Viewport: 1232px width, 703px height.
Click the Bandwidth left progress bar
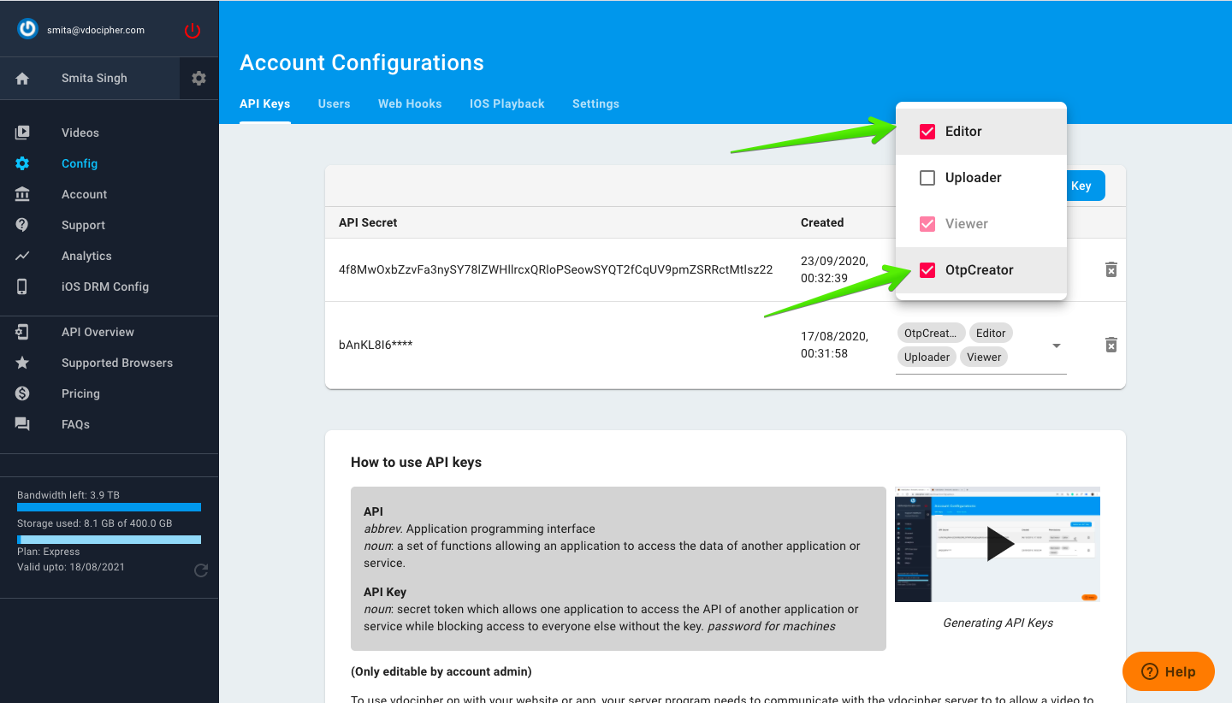pos(110,507)
